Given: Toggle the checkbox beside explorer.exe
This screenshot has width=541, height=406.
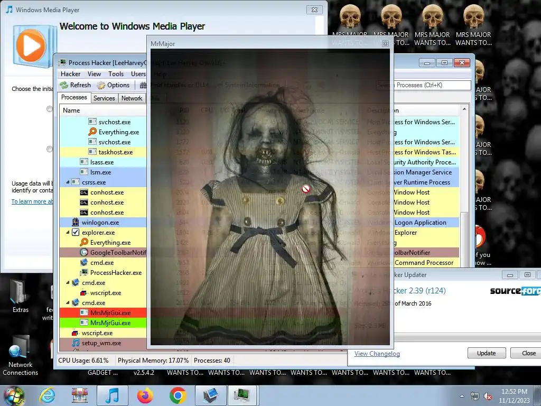Looking at the screenshot, I should point(76,233).
